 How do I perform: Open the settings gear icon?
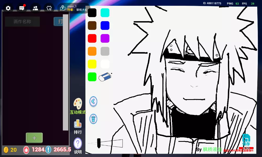tap(8, 8)
